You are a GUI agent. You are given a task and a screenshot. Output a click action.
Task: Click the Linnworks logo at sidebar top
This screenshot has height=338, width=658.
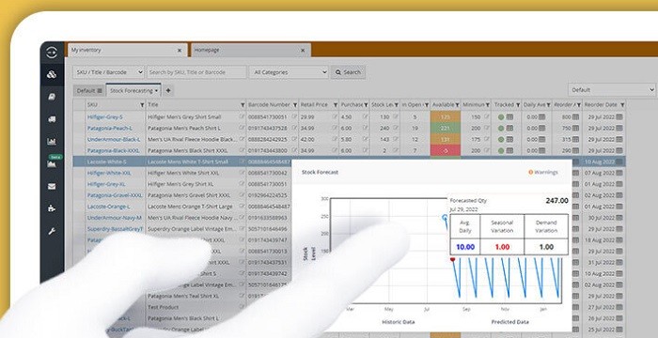tap(52, 53)
